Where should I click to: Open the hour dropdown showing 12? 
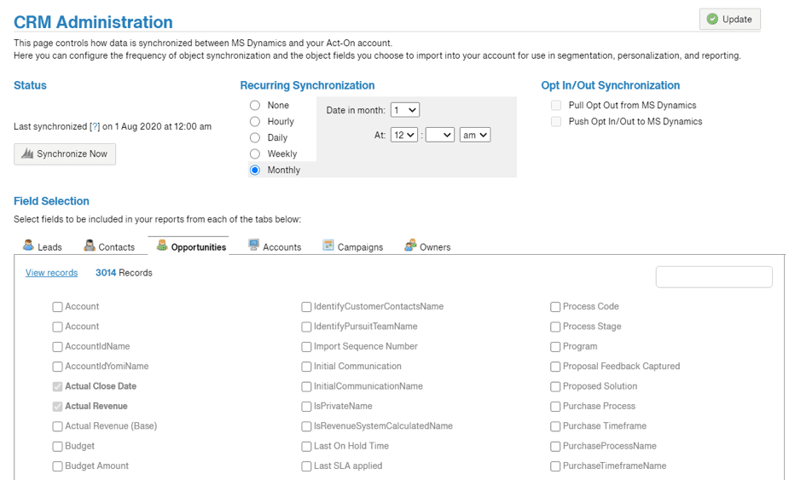click(404, 135)
